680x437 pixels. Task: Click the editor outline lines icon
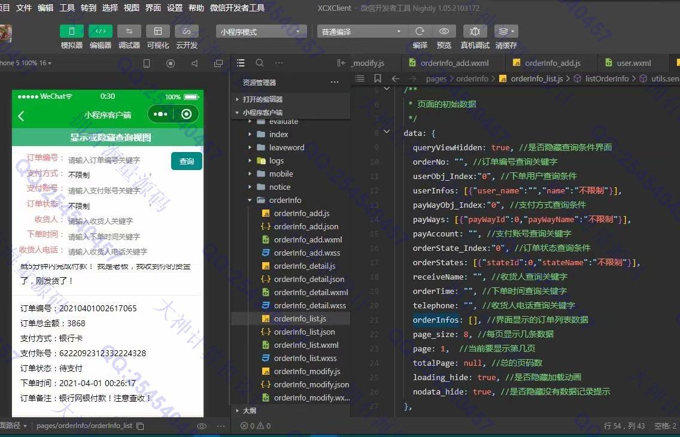[360, 78]
